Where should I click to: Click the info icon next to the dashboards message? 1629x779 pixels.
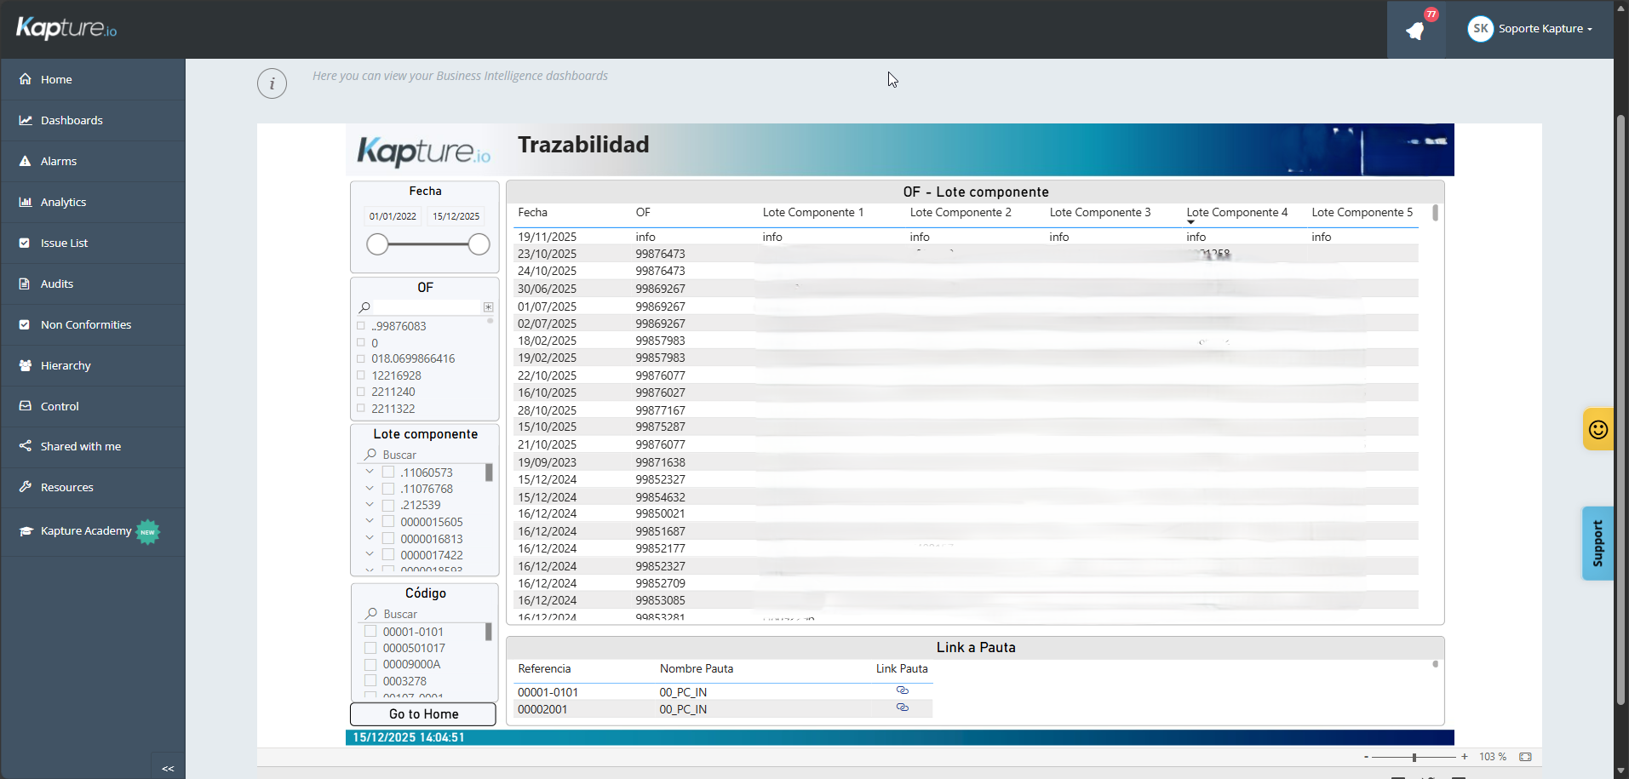point(272,83)
